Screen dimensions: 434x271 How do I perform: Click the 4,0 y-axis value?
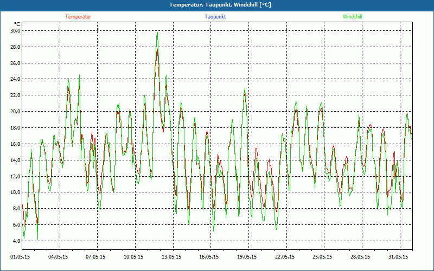click(x=17, y=241)
